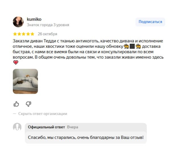Viewport: 184px width, 162px height.
Task: Like the review with thumbs up
Action: coord(16,104)
